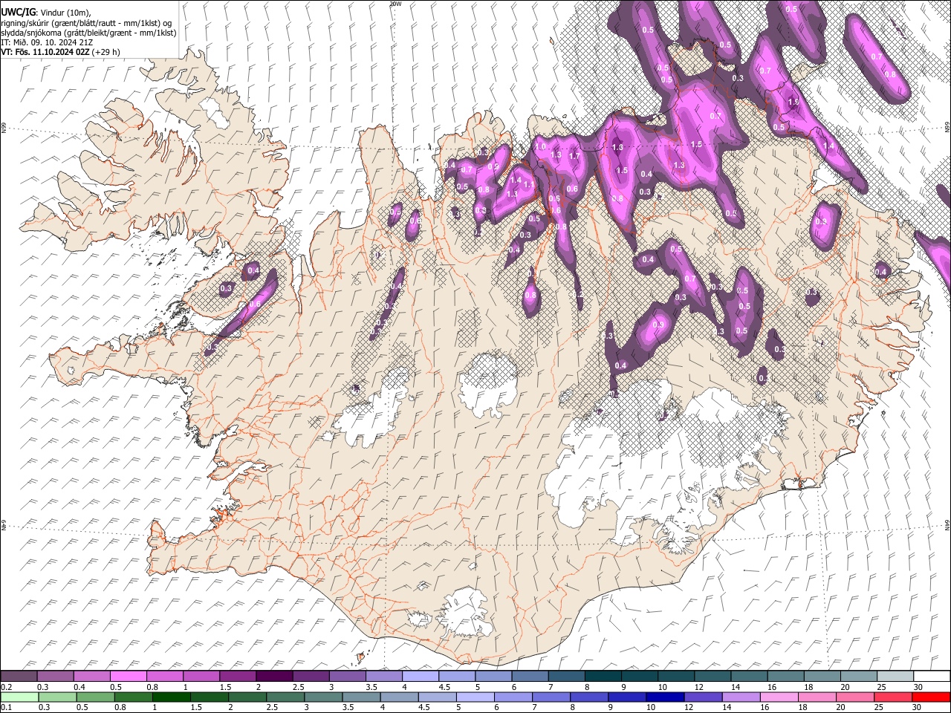Select the upper legend swatch between 0.2 and 0.3
Image resolution: width=951 pixels, height=713 pixels.
(19, 677)
